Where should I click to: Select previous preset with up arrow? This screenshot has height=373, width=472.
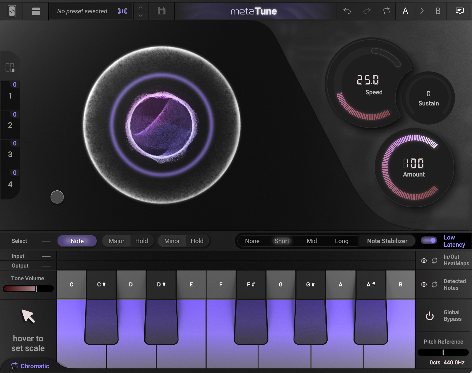pos(140,7)
